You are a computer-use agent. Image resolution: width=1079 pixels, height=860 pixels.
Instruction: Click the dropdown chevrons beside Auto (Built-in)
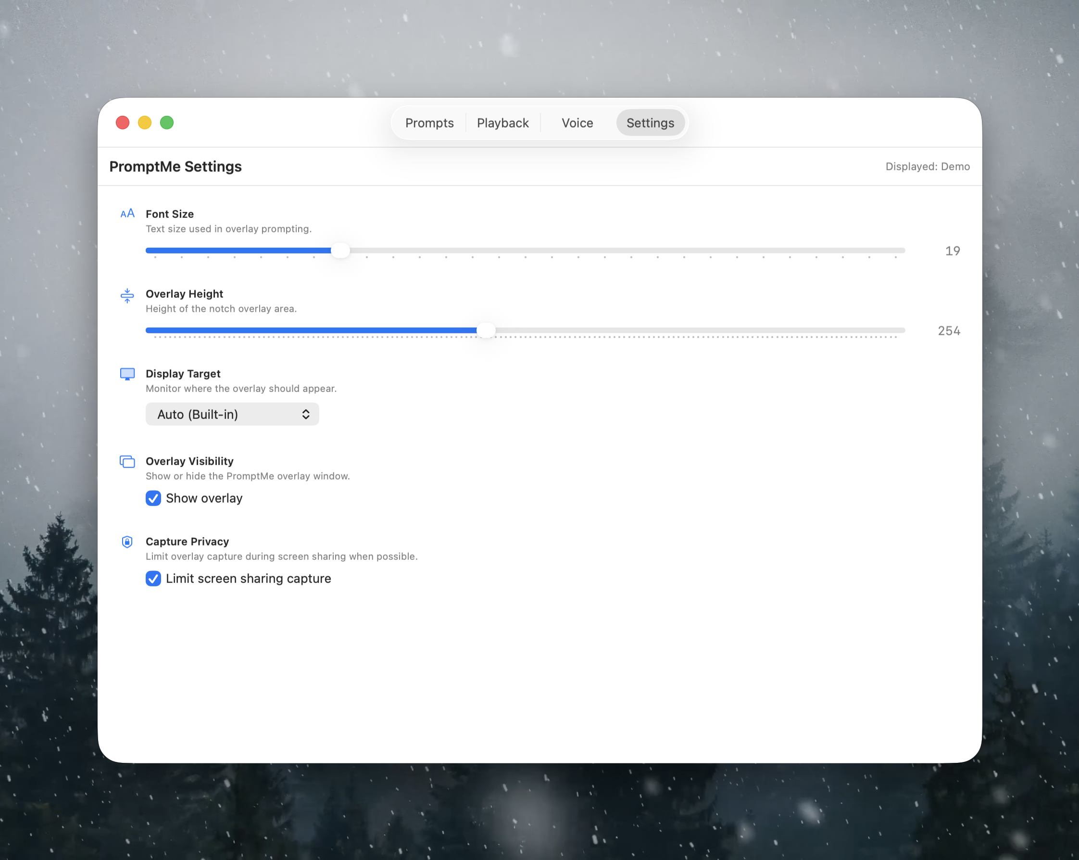coord(306,414)
